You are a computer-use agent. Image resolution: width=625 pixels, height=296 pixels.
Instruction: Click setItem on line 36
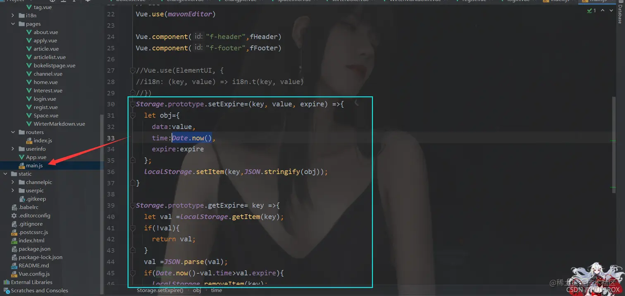(210, 172)
